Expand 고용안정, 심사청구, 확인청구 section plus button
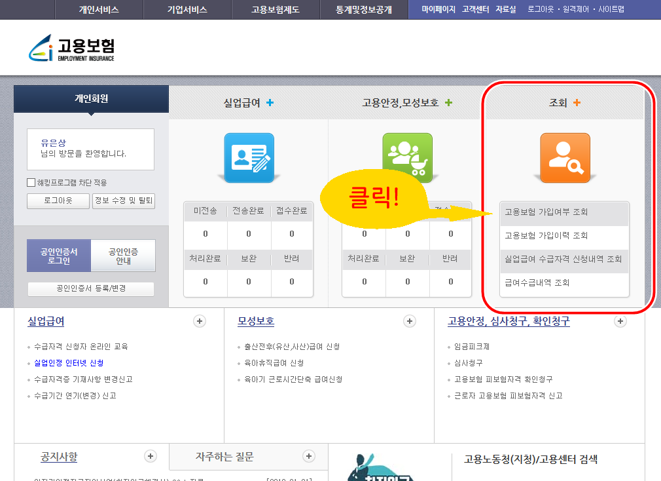Screen dimensions: 661x481 point(620,321)
